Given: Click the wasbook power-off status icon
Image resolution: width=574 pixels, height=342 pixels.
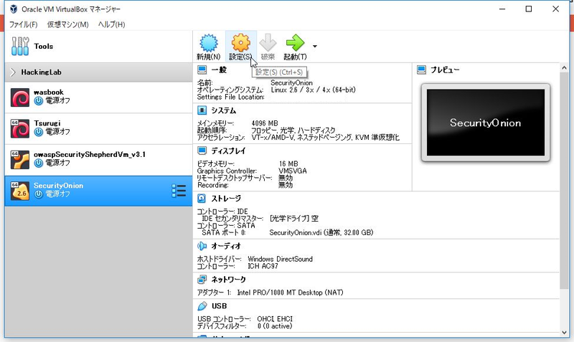Looking at the screenshot, I should tap(39, 100).
